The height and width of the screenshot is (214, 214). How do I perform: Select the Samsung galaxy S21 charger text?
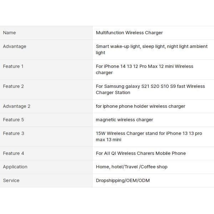pyautogui.click(x=150, y=90)
